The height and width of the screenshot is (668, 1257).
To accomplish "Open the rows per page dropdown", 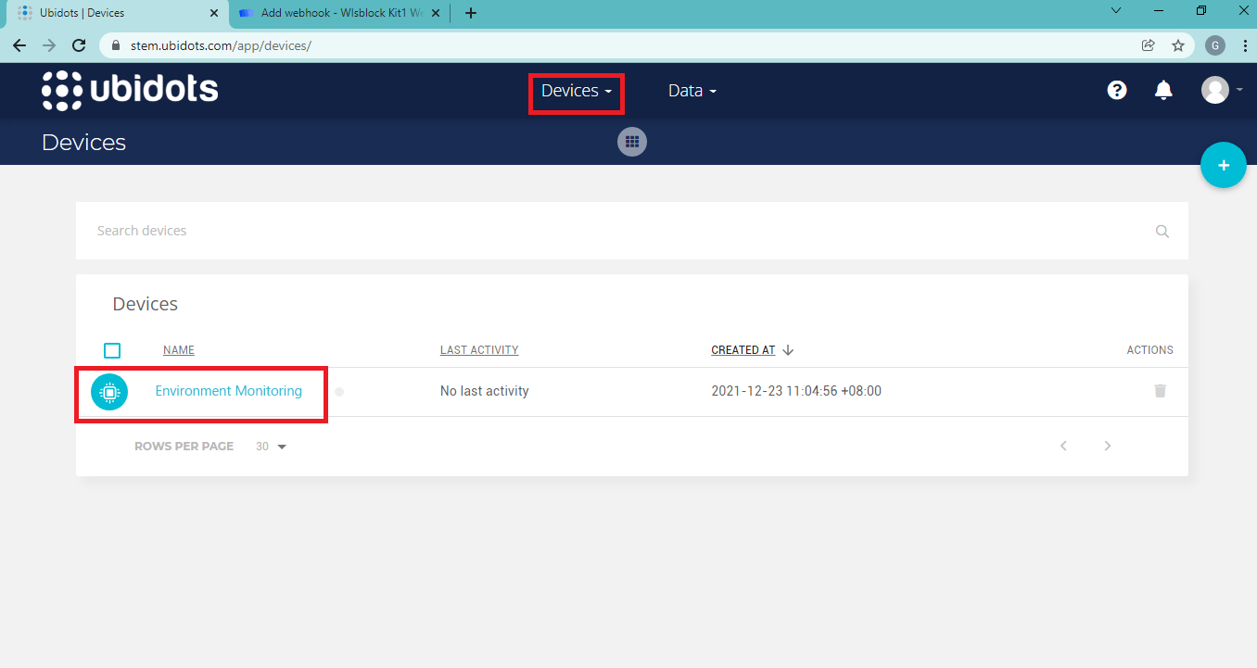I will point(272,447).
